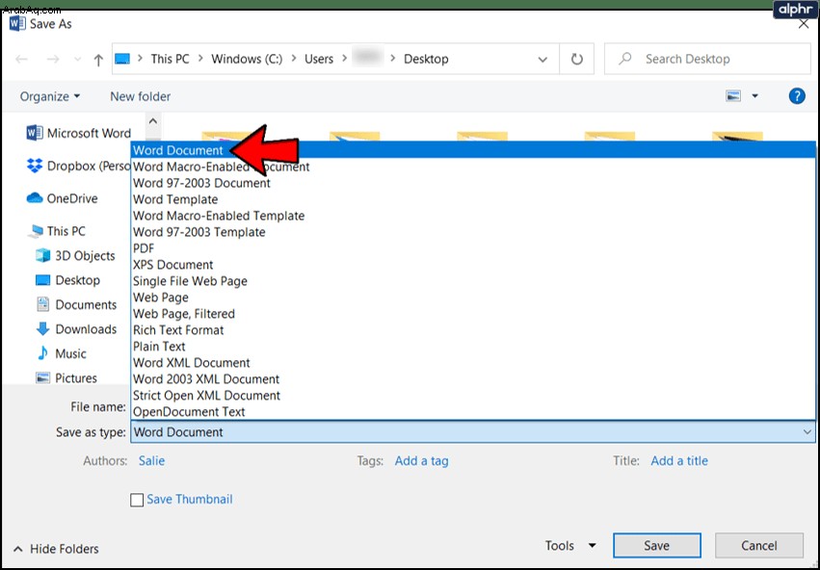The image size is (820, 570).
Task: Open the Save as type combo box
Action: click(473, 432)
